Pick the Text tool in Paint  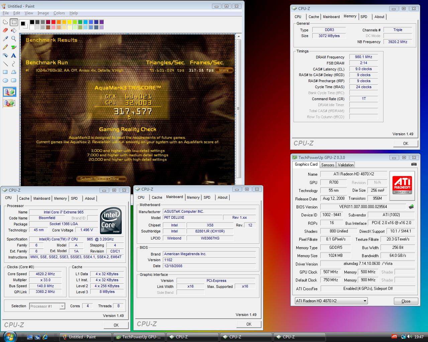coord(14,55)
